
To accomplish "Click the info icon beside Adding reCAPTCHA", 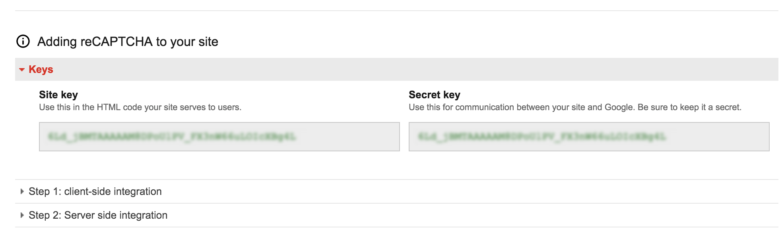I will coord(23,41).
